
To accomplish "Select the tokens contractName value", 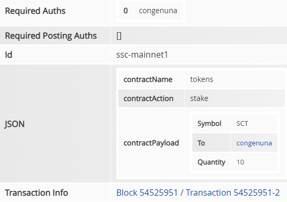I will 201,79.
